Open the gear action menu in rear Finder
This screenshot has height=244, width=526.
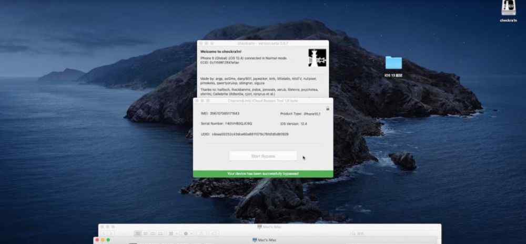coord(188,234)
